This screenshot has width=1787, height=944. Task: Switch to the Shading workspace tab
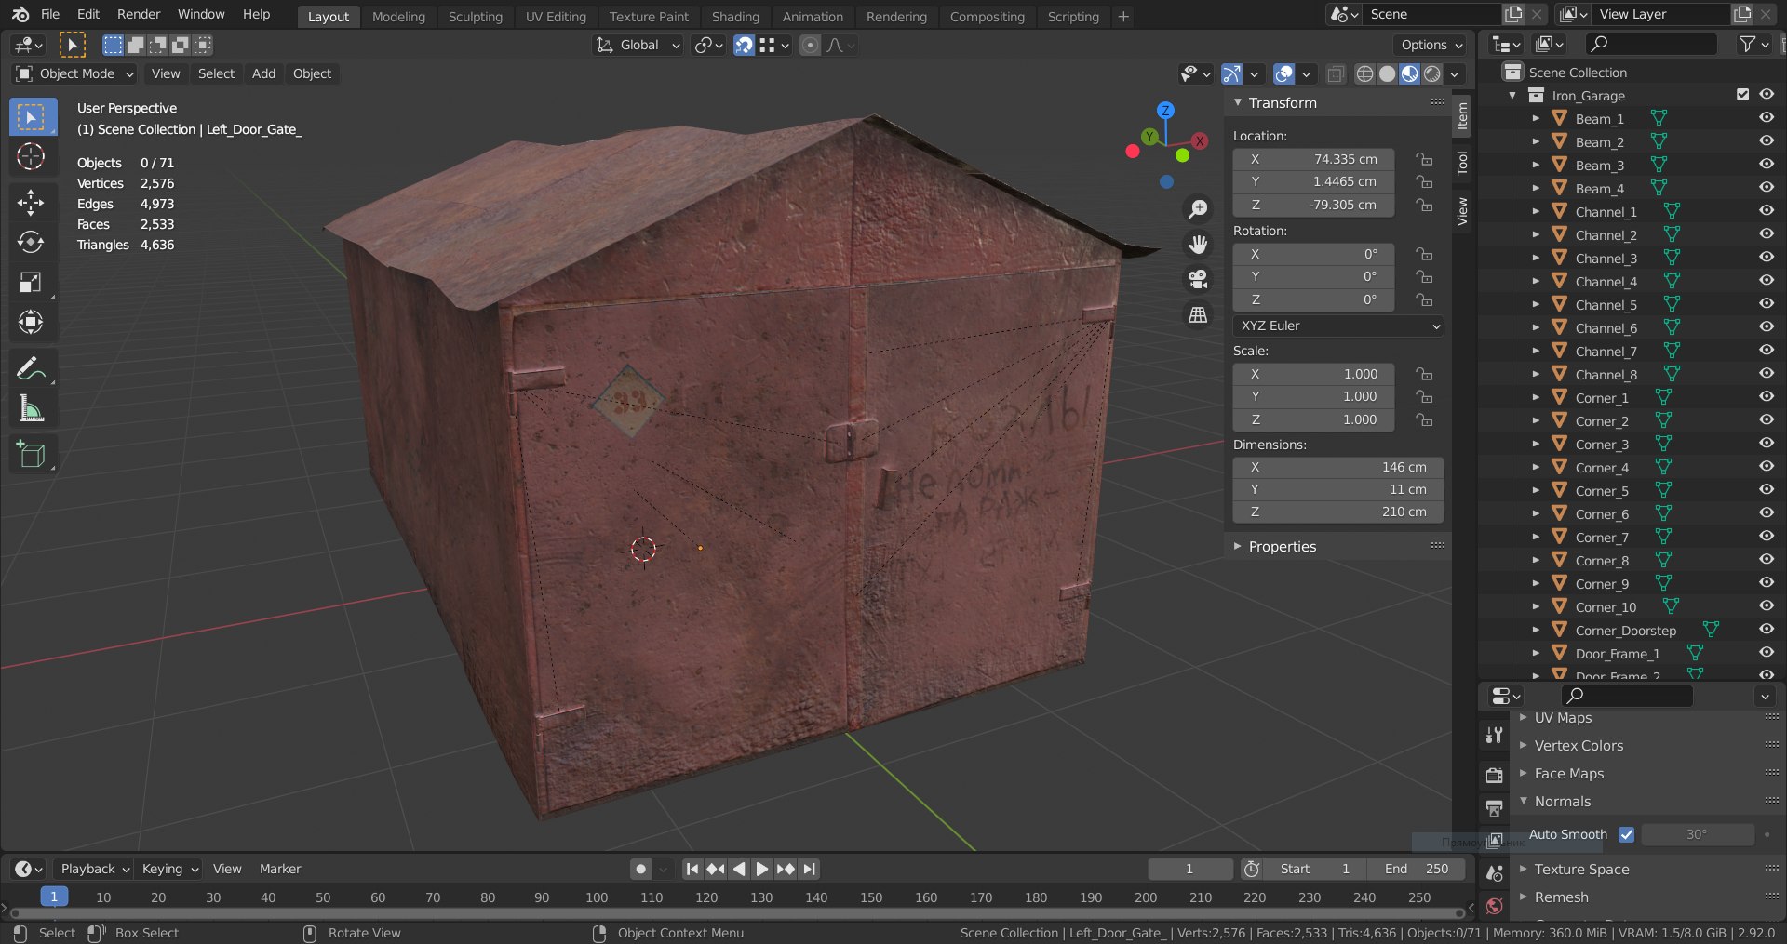point(735,16)
